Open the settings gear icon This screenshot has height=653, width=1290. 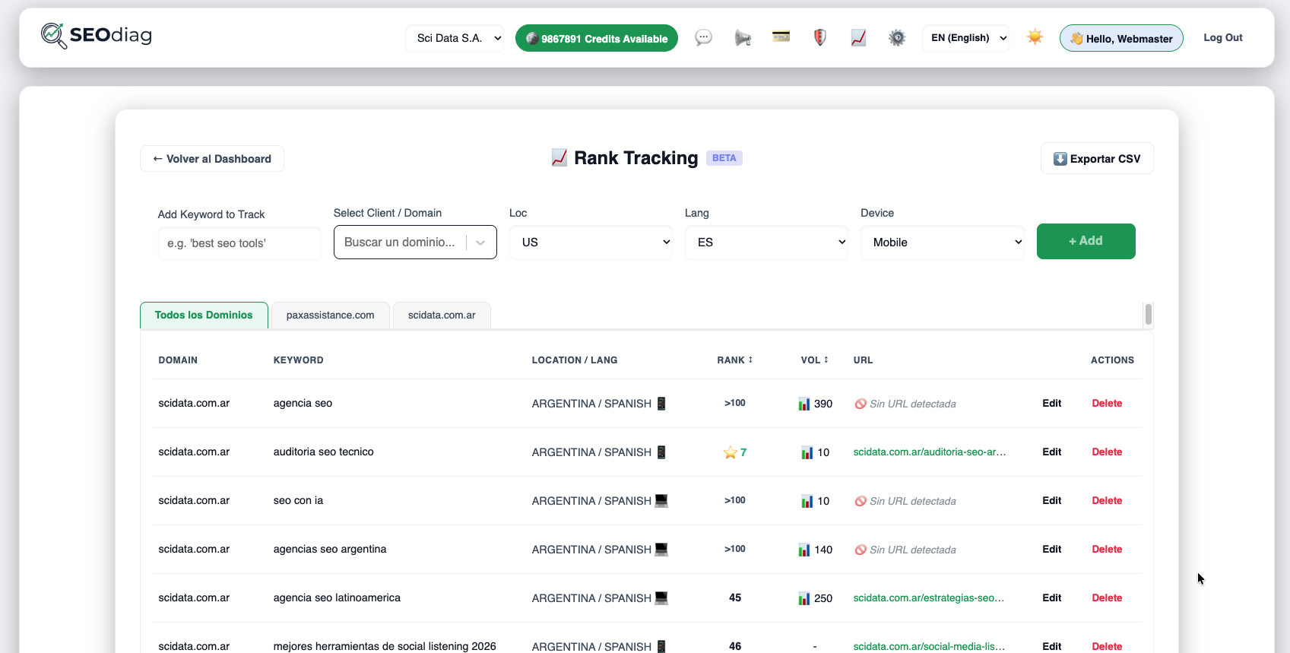pos(898,37)
